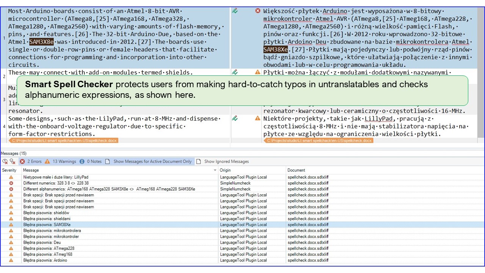Toggle the '2 Errors' filter
485x273 pixels.
point(31,162)
